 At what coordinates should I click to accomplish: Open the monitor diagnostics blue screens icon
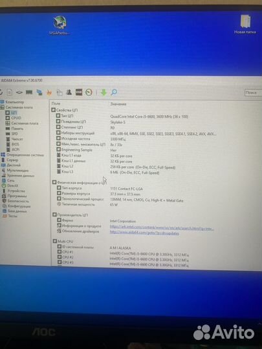pyautogui.click(x=39, y=92)
